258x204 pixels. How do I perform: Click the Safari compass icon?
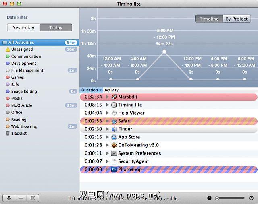[114, 121]
